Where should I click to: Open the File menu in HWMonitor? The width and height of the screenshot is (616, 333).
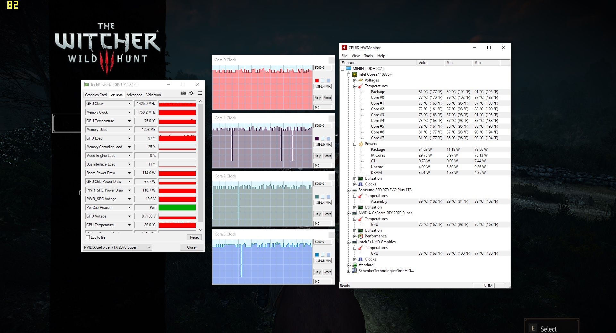tap(344, 56)
